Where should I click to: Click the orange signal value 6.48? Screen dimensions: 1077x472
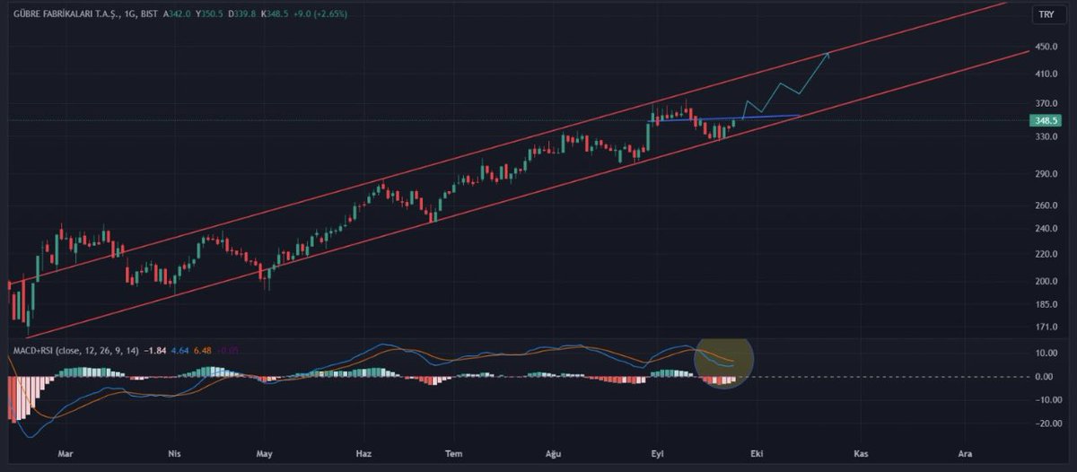coord(204,351)
